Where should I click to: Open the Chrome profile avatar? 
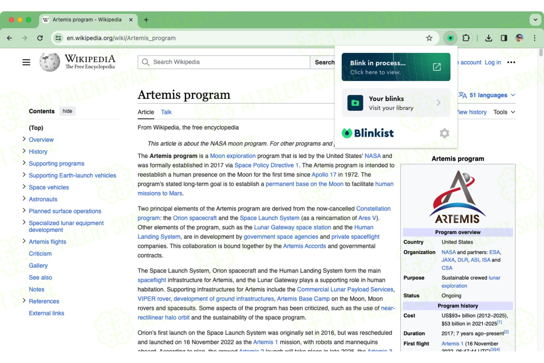coord(519,38)
